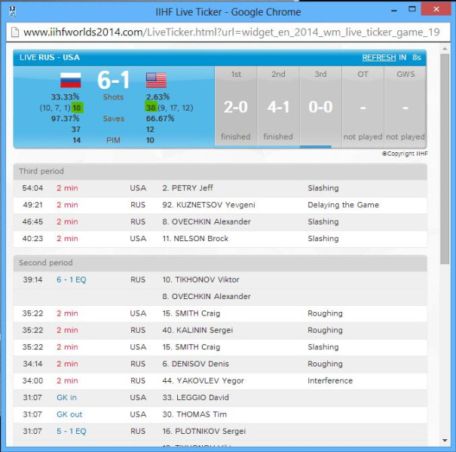
Task: Click GK out THOMAS Tim row
Action: [220, 414]
